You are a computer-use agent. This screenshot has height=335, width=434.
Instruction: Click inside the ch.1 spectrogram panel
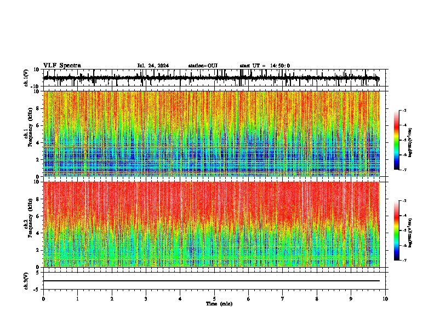pos(212,134)
